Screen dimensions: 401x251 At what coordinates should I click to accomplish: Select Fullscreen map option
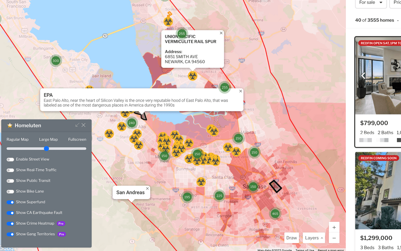click(77, 139)
